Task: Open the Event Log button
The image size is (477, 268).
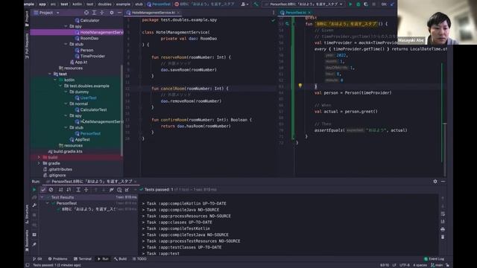Action: coord(434,259)
